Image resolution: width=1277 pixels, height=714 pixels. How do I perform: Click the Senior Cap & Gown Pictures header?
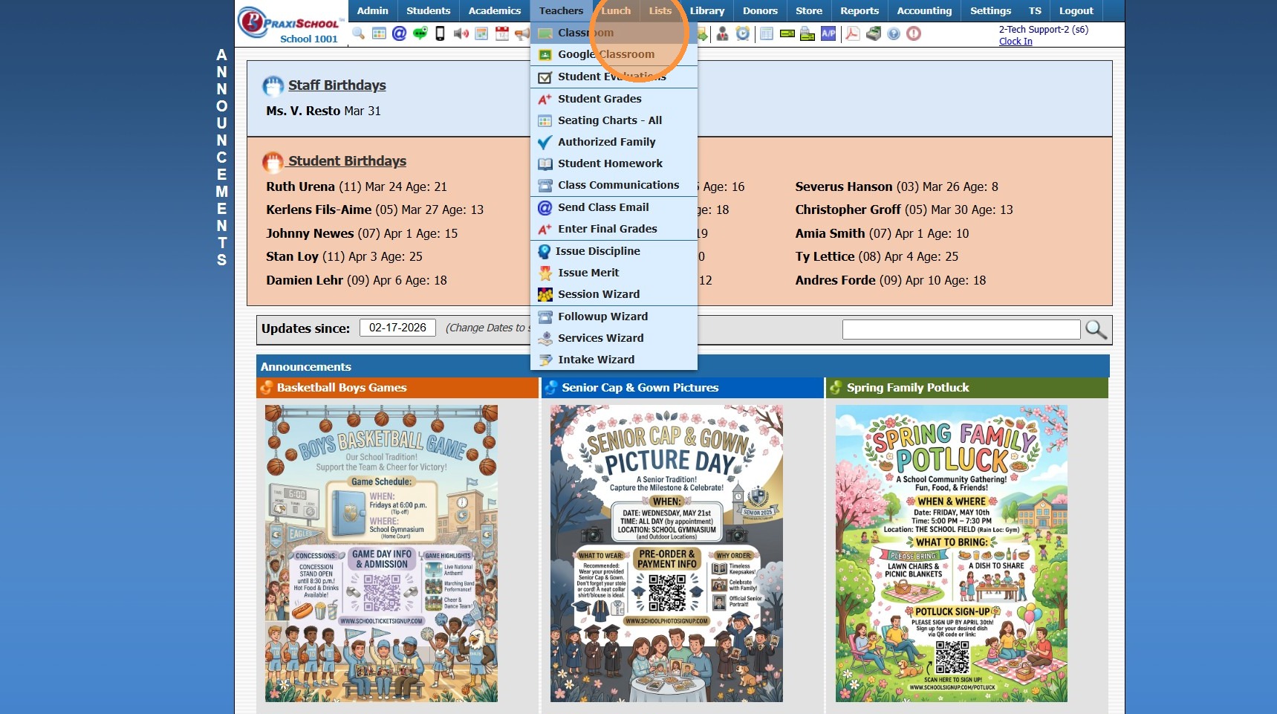[683, 388]
